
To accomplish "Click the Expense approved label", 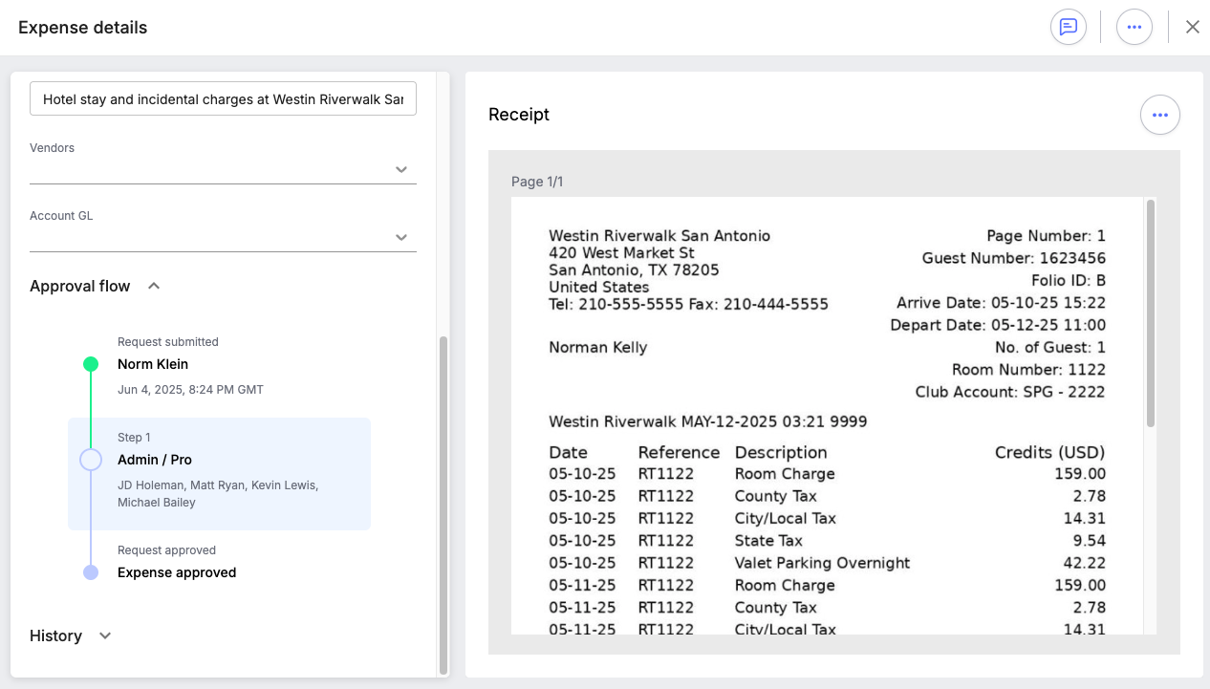I will 177,572.
